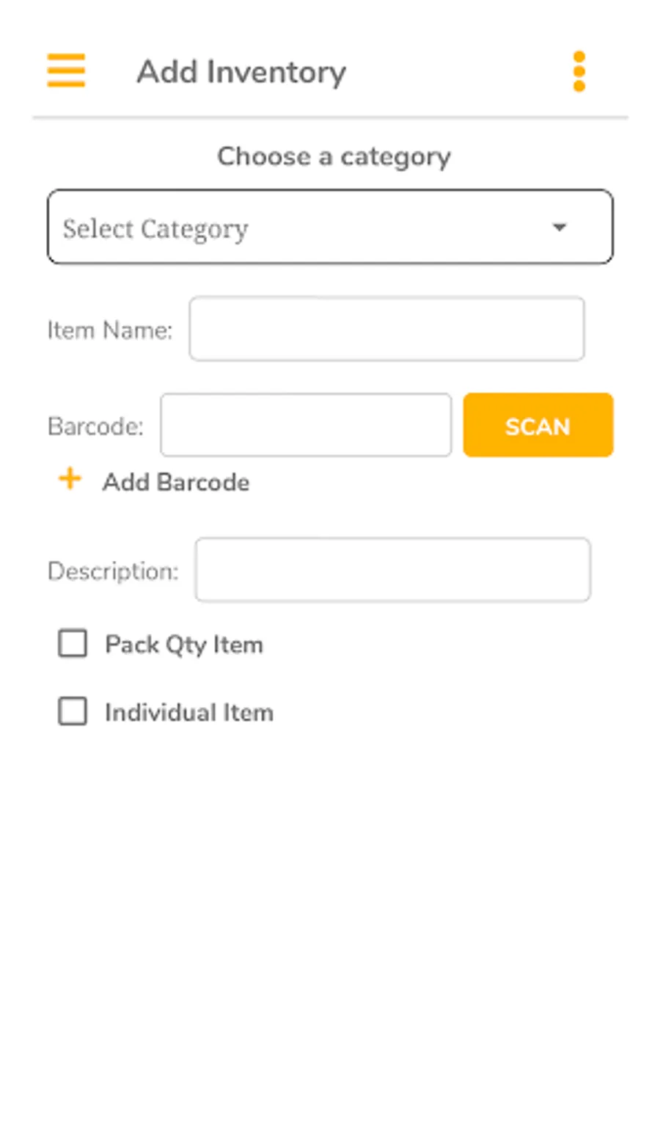
Task: Click the Select Category placeholder text
Action: tap(155, 229)
